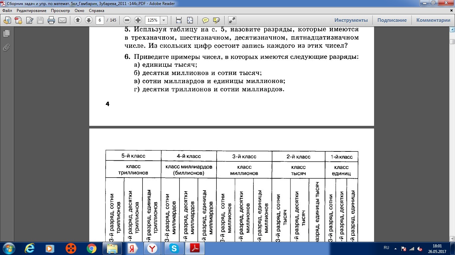The width and height of the screenshot is (455, 255).
Task: Click the cell 'класс триллионов'
Action: pos(133,169)
